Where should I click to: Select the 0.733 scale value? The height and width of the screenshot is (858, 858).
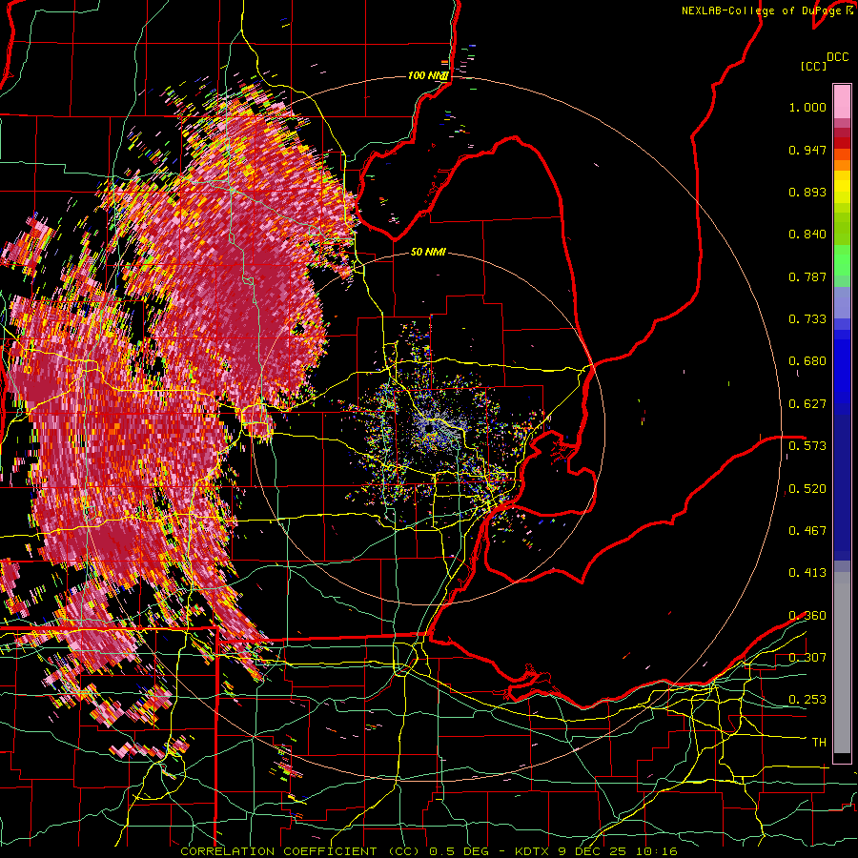[807, 319]
